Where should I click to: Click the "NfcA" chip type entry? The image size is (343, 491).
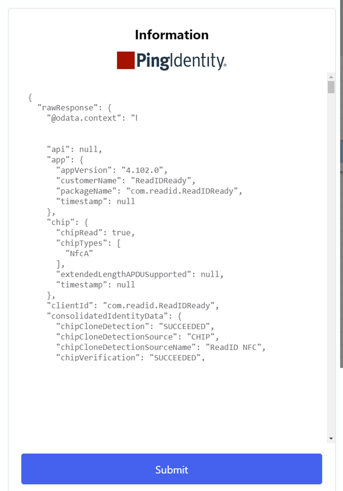(x=79, y=253)
